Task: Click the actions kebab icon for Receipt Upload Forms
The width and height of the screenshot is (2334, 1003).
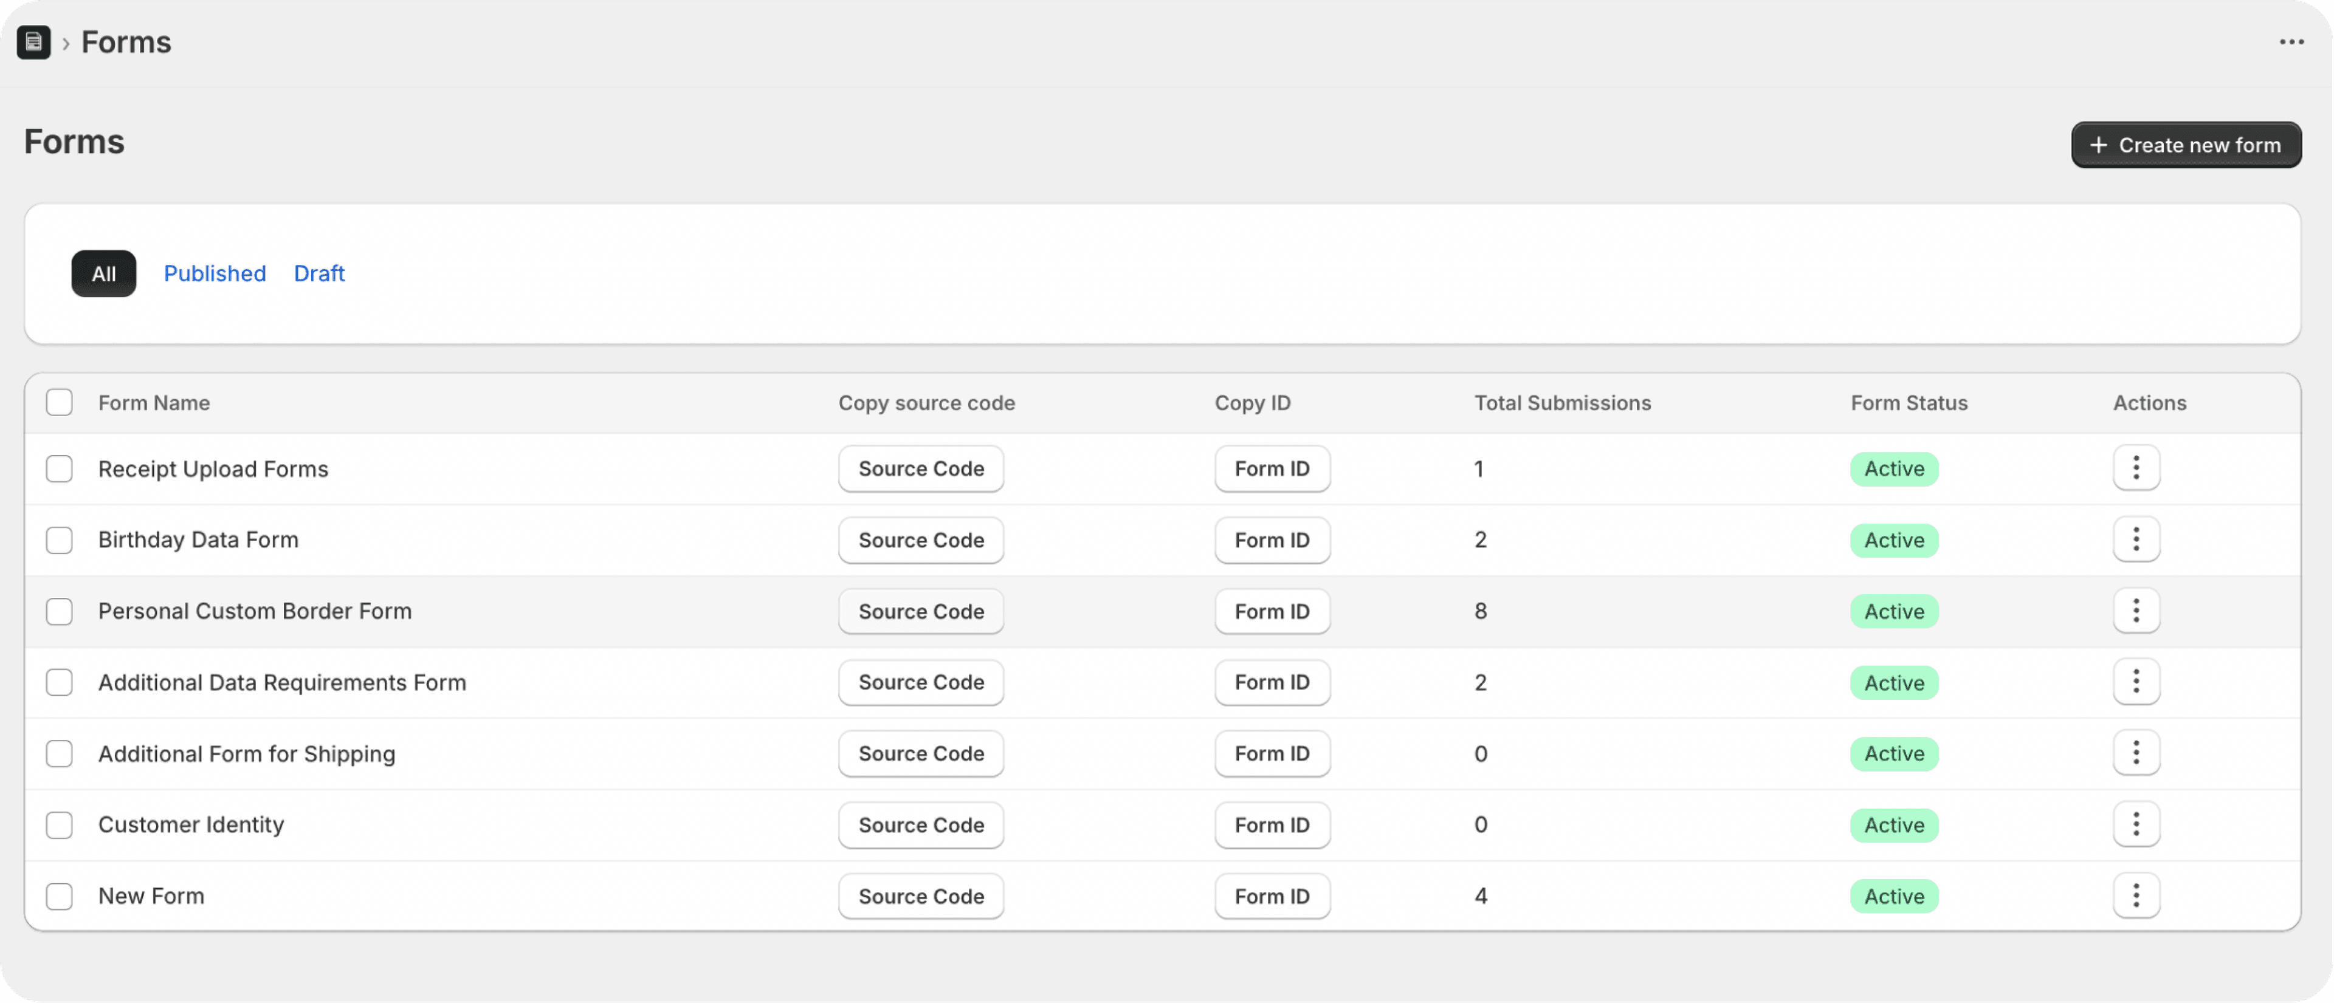Action: 2136,468
